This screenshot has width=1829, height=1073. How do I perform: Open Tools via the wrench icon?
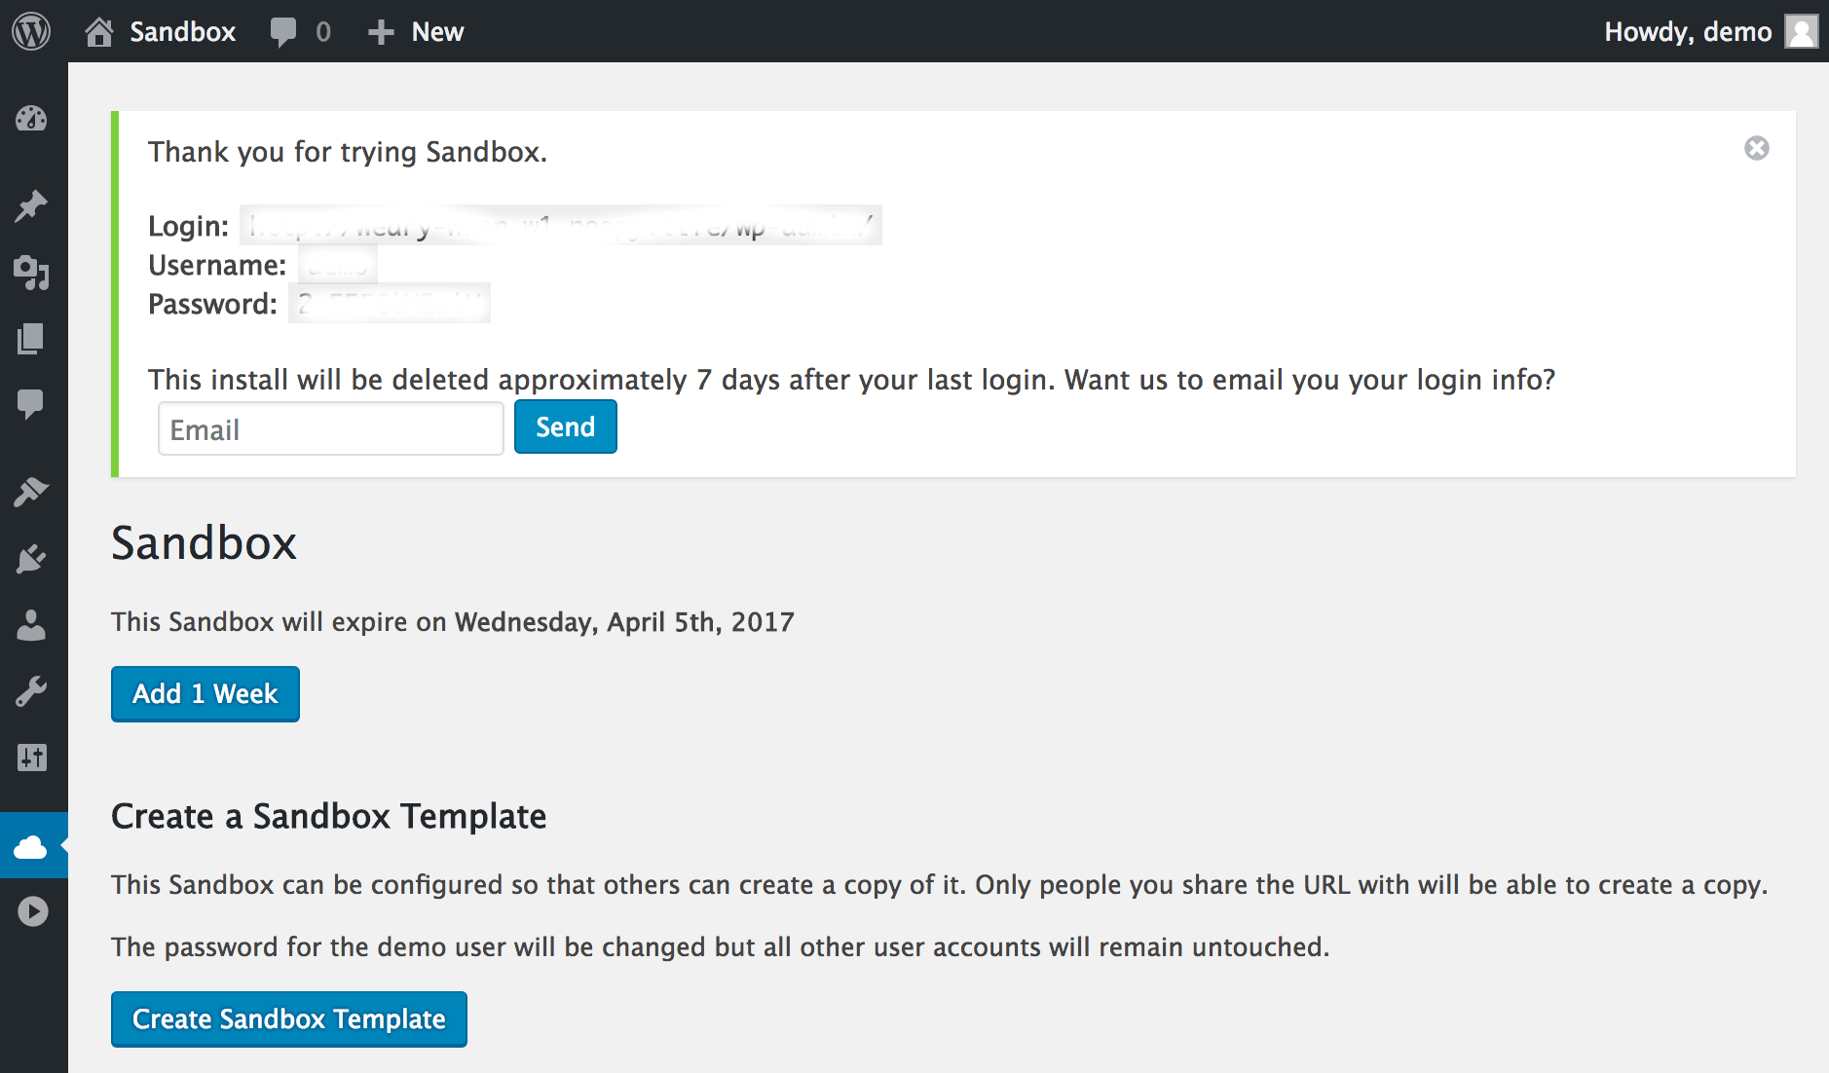pos(31,691)
